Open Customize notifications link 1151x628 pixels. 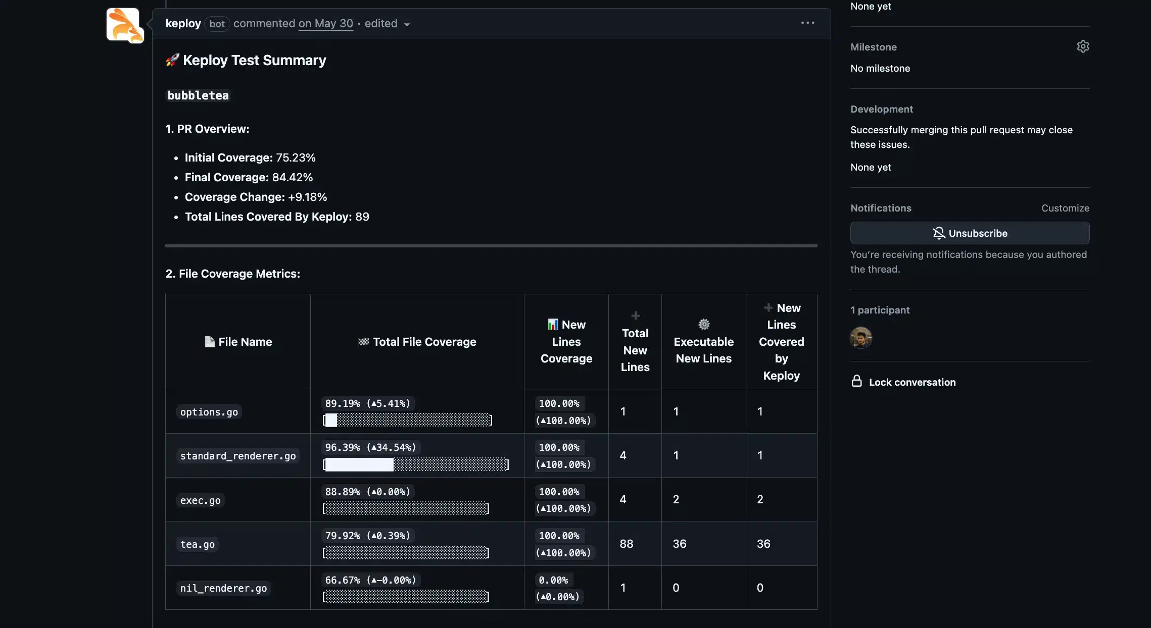coord(1065,208)
